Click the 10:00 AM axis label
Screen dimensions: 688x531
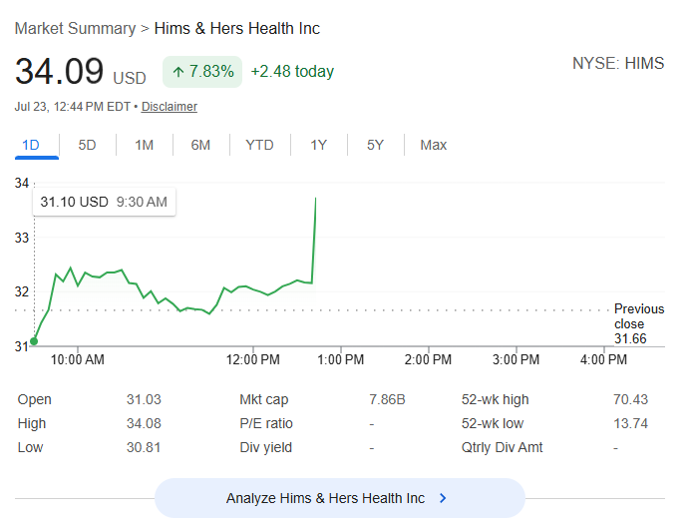[x=78, y=359]
